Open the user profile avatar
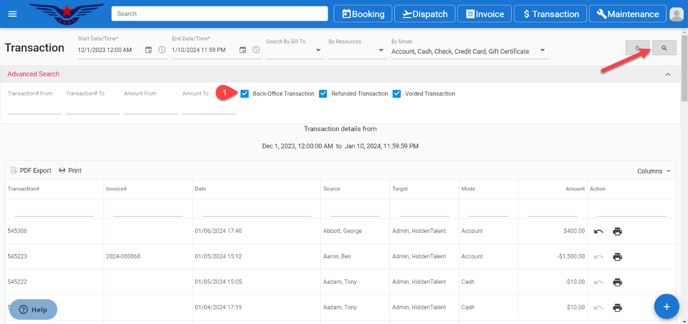 pos(676,14)
